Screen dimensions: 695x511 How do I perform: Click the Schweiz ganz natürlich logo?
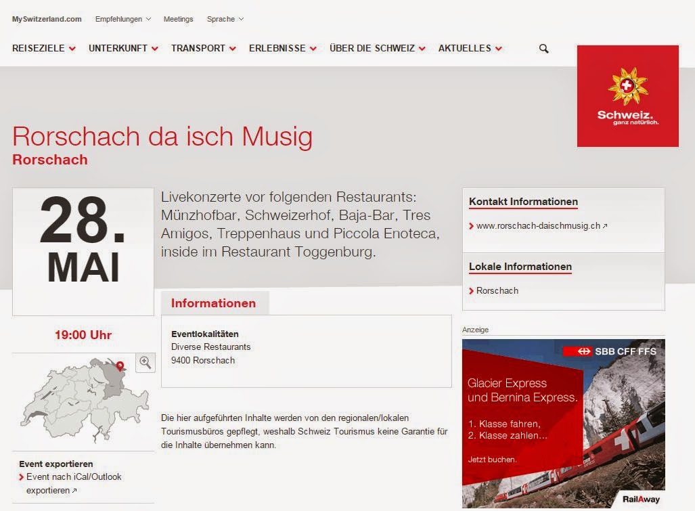(x=627, y=96)
